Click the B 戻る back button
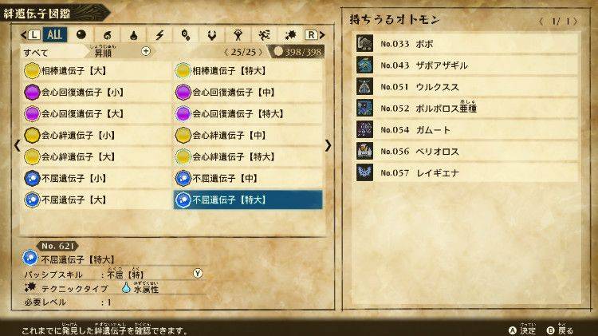The image size is (598, 336). [x=560, y=330]
